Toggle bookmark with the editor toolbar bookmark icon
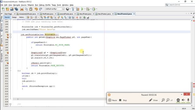This screenshot has width=195, height=110. pos(66,17)
